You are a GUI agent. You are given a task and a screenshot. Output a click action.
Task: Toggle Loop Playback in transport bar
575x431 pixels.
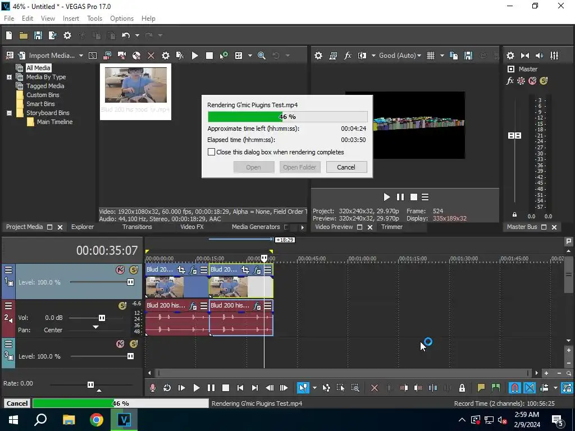click(167, 388)
